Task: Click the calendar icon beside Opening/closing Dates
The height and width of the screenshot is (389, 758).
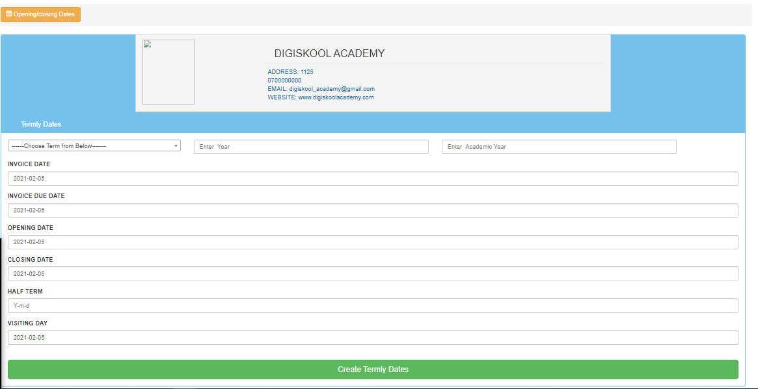Action: 8,14
